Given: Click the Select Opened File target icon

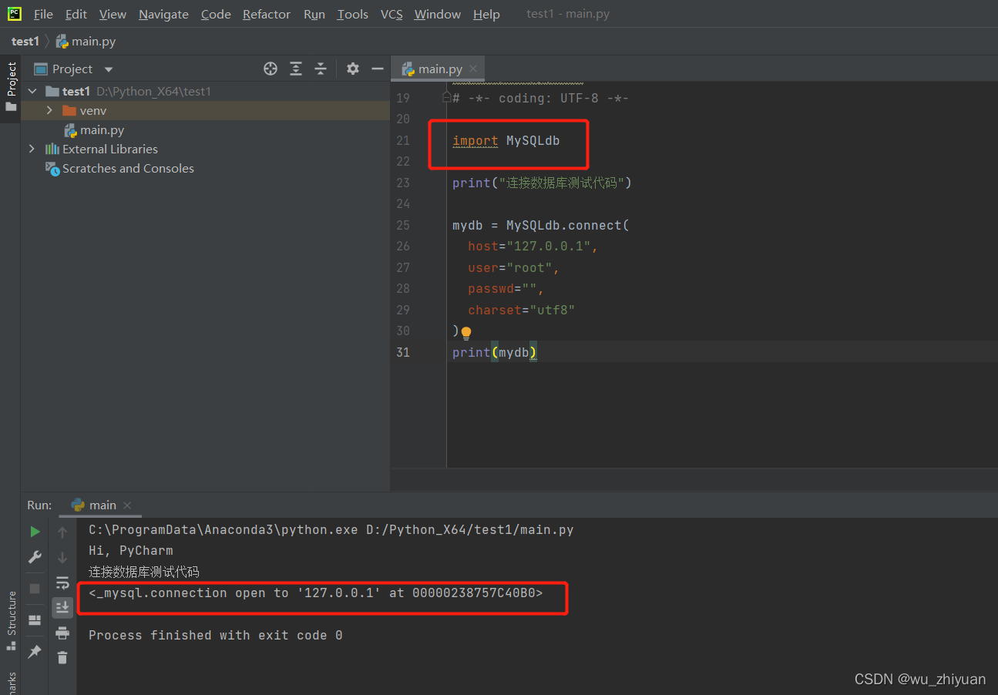Looking at the screenshot, I should coord(271,69).
